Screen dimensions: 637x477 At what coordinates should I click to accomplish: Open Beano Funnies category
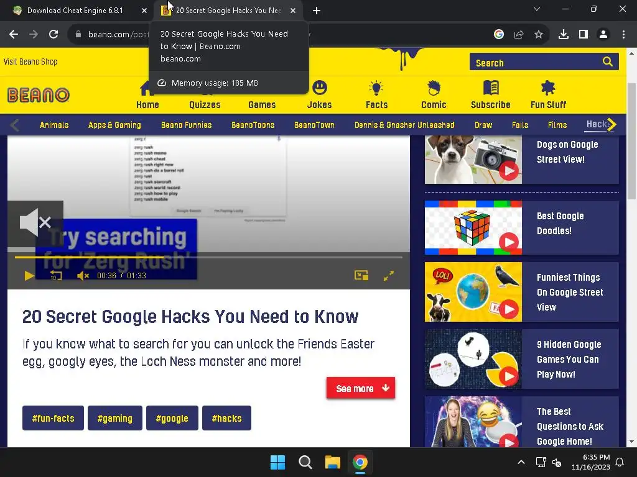pyautogui.click(x=187, y=125)
